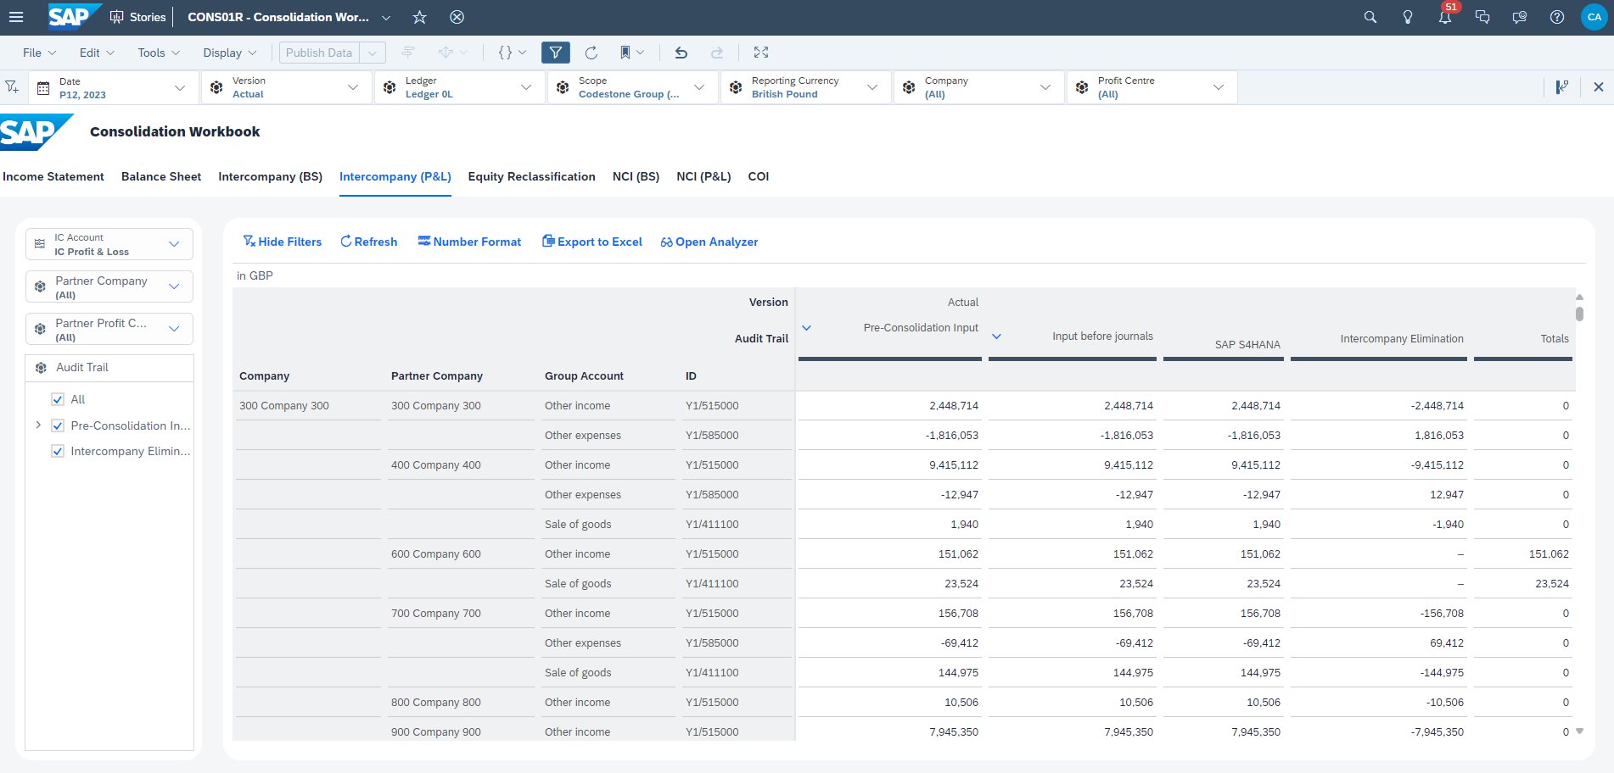This screenshot has width=1614, height=773.
Task: Switch to Income Statement tab
Action: click(53, 176)
